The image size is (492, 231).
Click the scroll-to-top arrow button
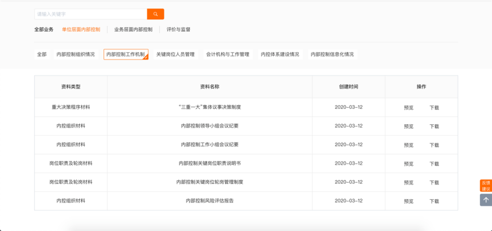486,200
